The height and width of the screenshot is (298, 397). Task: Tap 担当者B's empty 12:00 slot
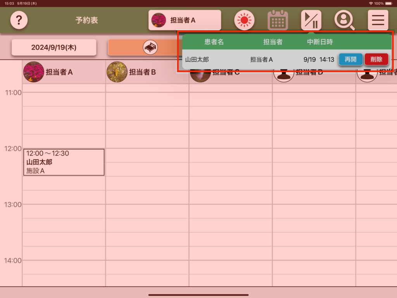pyautogui.click(x=147, y=155)
